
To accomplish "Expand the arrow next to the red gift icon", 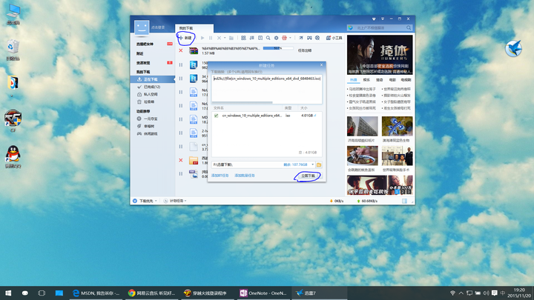I will (x=290, y=38).
